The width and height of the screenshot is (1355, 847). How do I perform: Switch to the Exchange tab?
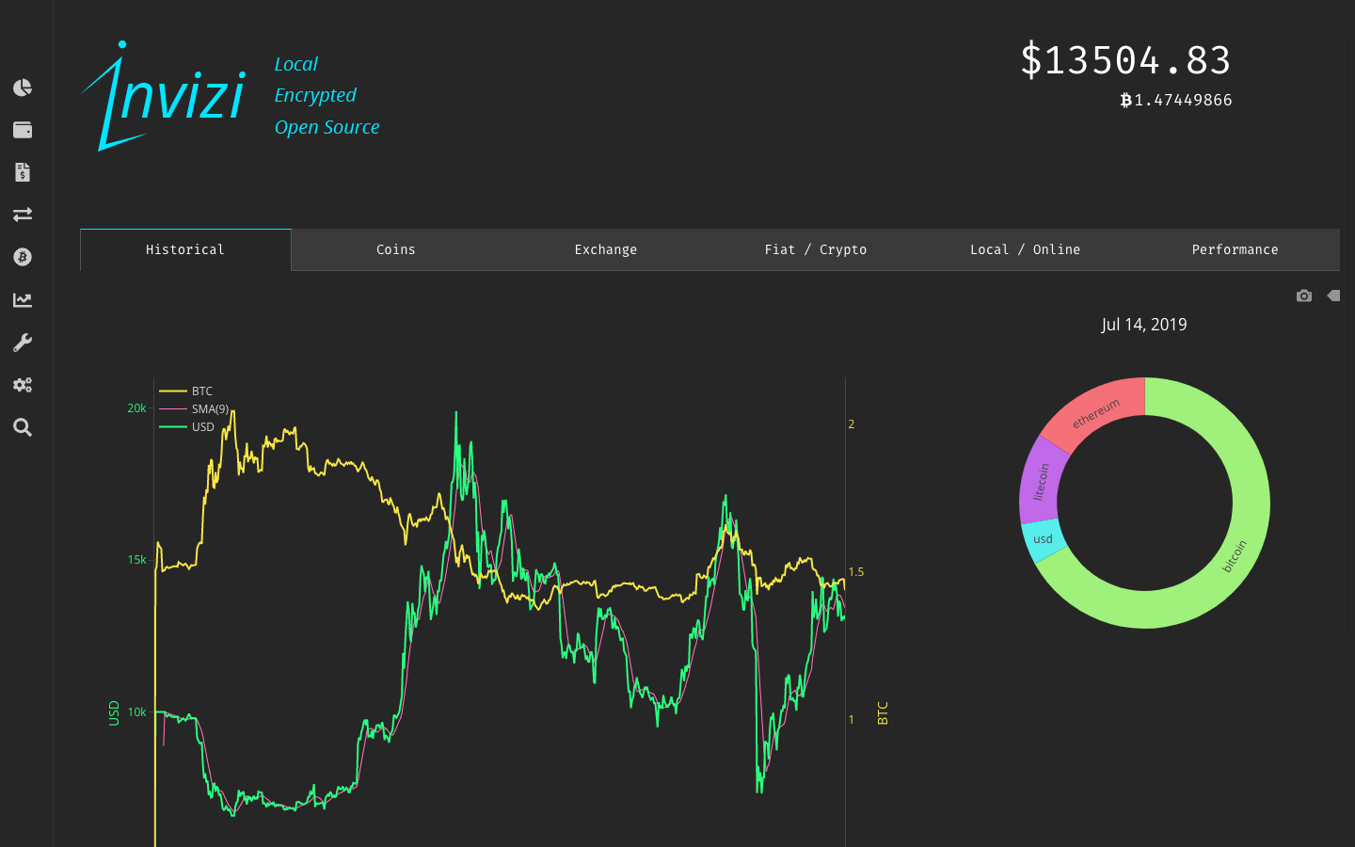(605, 249)
